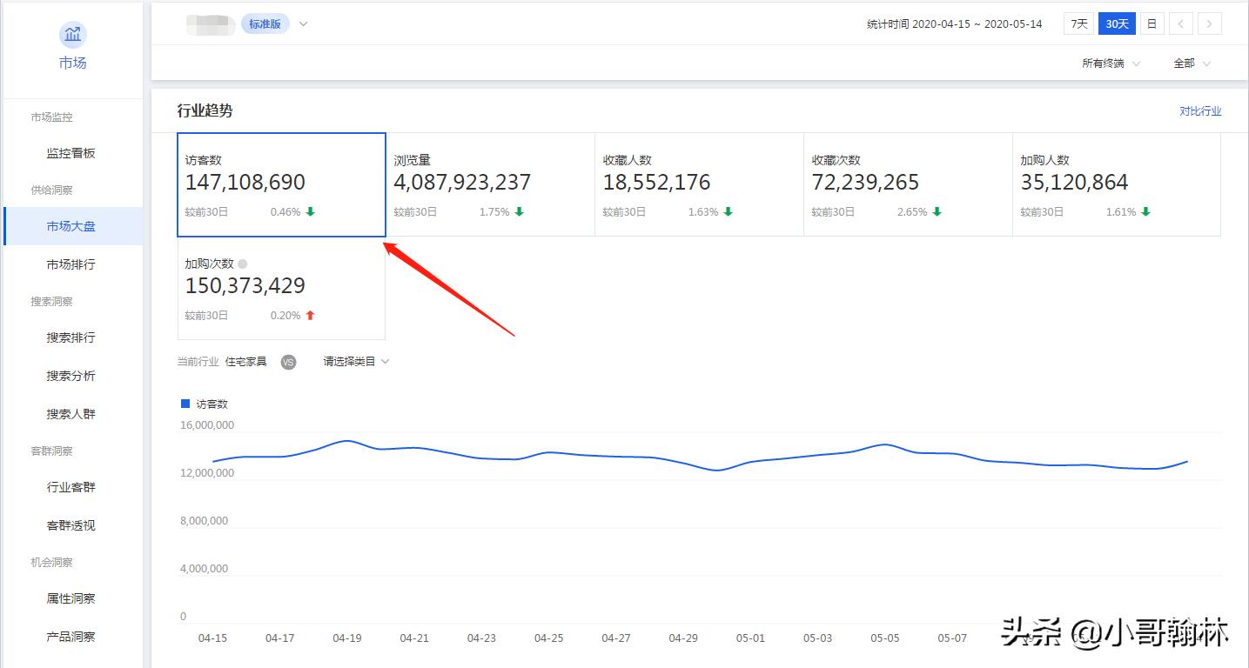Open the 全部 filter dropdown
Viewport: 1249px width, 668px height.
click(x=1192, y=63)
